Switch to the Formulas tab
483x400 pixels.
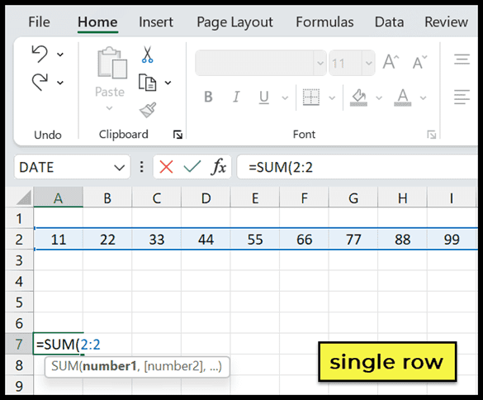pos(324,22)
